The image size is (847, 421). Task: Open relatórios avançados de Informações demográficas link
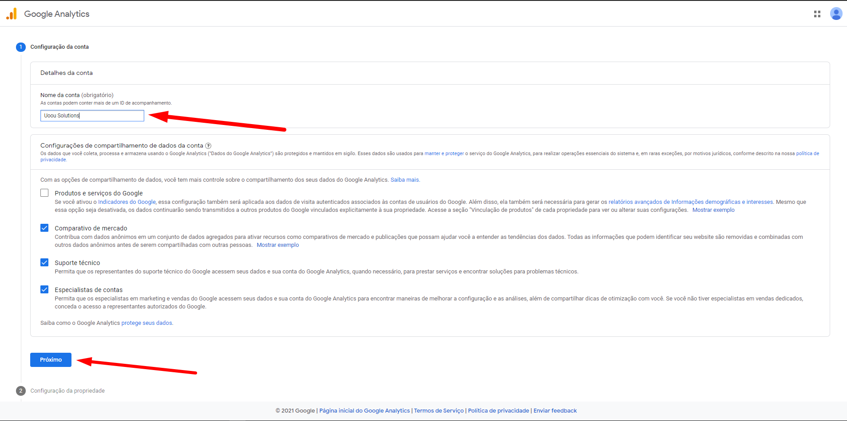(691, 202)
